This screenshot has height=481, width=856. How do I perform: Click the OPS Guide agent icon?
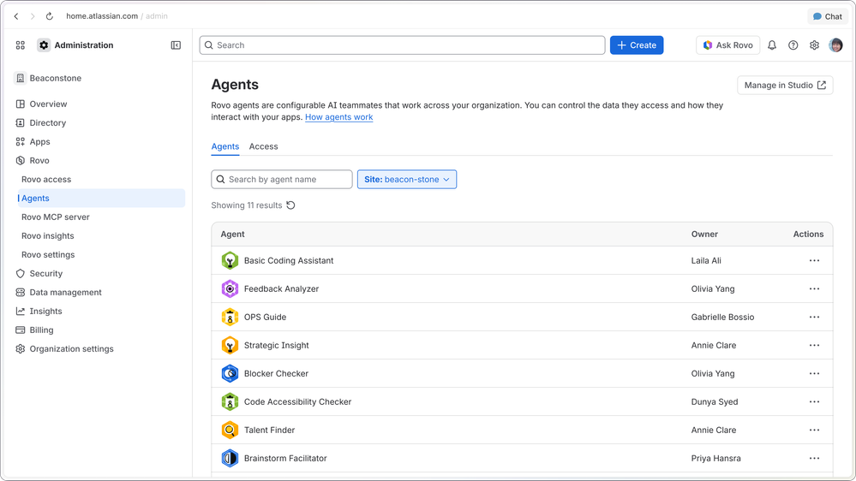click(230, 317)
